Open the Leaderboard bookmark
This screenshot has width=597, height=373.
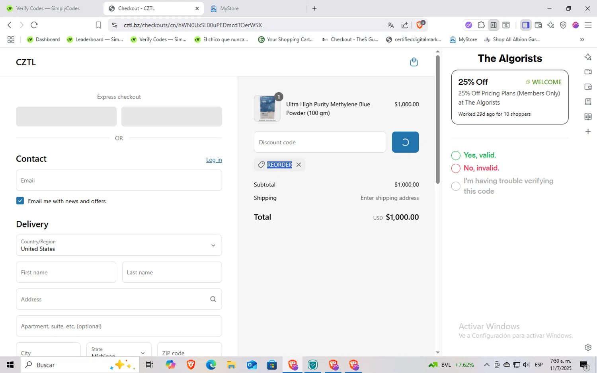pos(95,39)
